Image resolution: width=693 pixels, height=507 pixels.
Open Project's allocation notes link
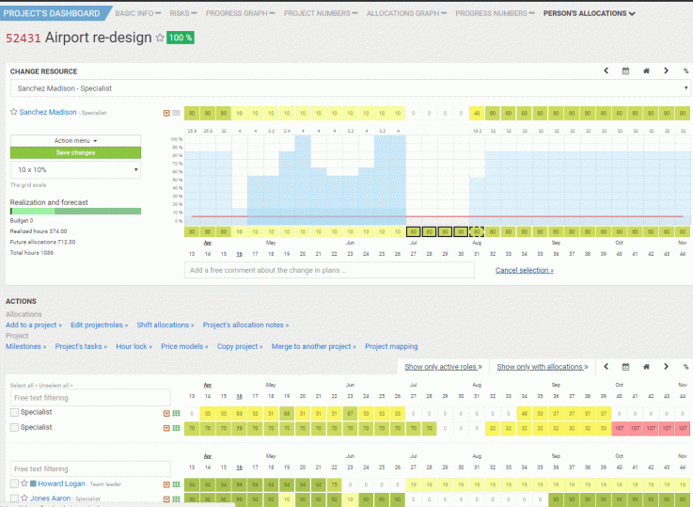245,325
